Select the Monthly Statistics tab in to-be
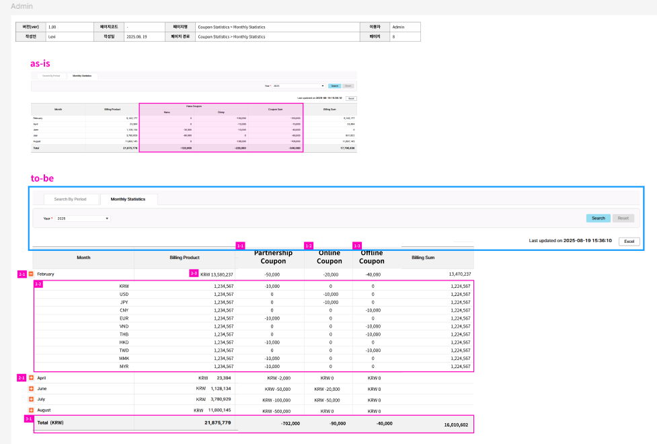This screenshot has height=444, width=657. pyautogui.click(x=128, y=199)
